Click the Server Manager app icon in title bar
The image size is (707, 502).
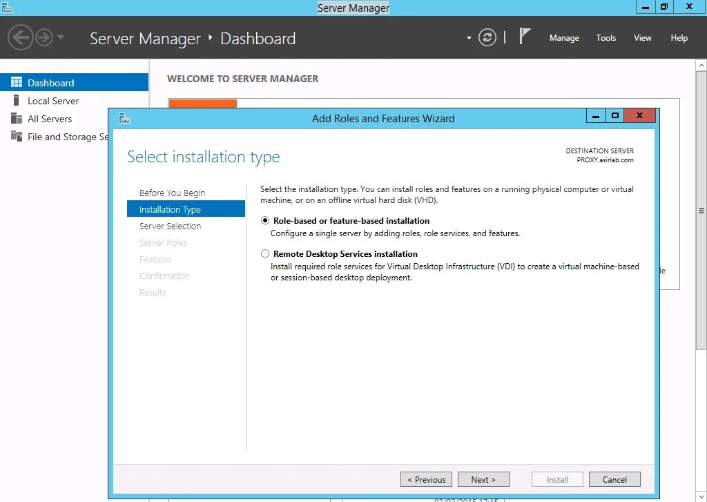point(7,8)
